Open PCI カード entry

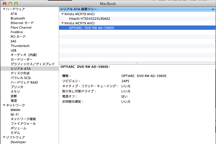point(18,37)
